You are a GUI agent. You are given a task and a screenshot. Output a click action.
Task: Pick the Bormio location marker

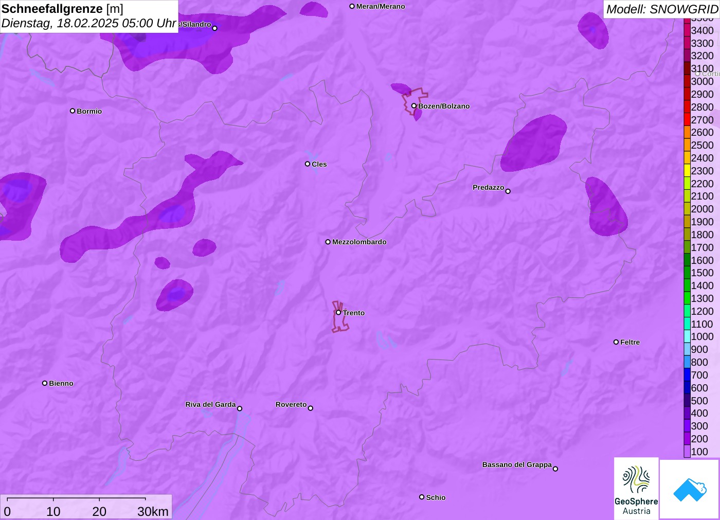coord(73,111)
